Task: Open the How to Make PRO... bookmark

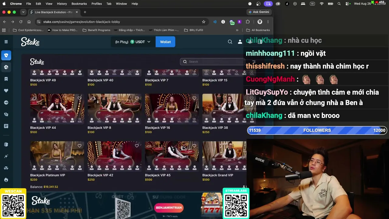Action: 62,30
